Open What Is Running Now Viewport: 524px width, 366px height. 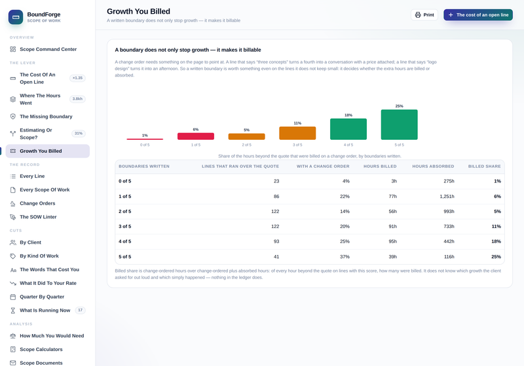[48, 310]
